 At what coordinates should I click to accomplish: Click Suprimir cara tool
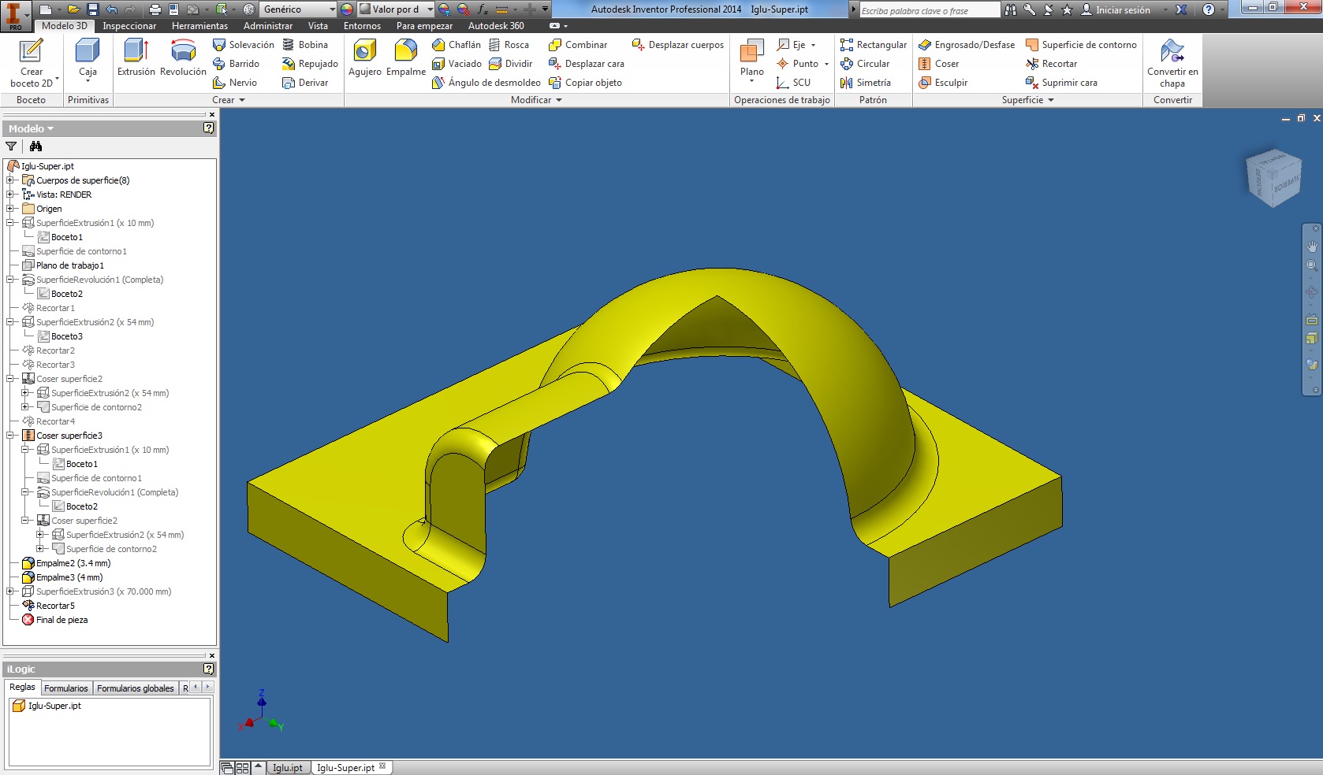(1061, 83)
